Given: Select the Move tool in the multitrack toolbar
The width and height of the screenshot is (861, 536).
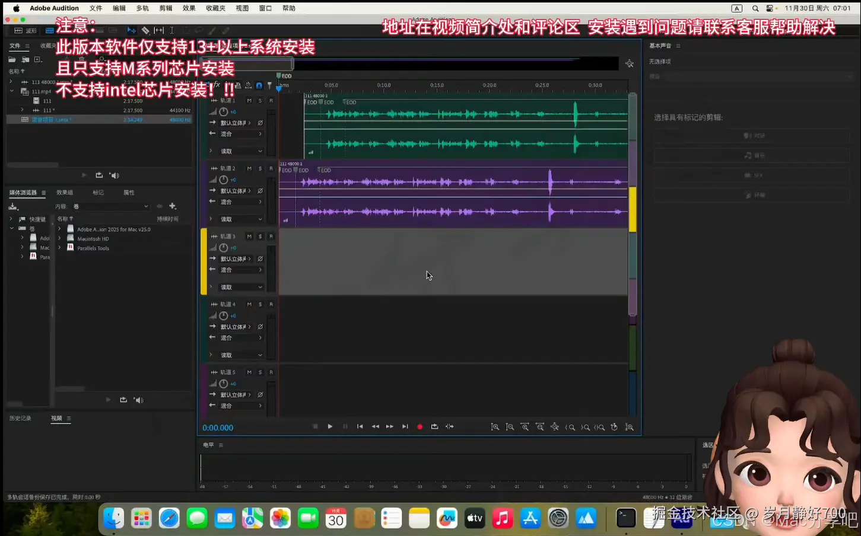Looking at the screenshot, I should pyautogui.click(x=132, y=30).
